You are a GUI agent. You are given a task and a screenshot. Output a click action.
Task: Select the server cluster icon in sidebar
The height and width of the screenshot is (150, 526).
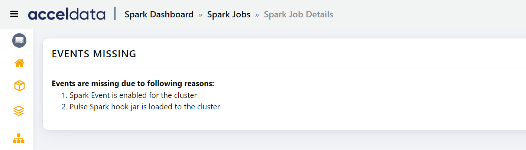pyautogui.click(x=19, y=40)
